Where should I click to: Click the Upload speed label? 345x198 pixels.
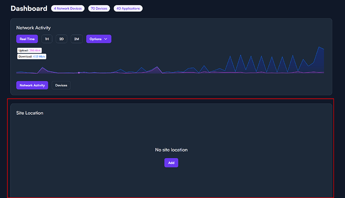click(x=29, y=50)
